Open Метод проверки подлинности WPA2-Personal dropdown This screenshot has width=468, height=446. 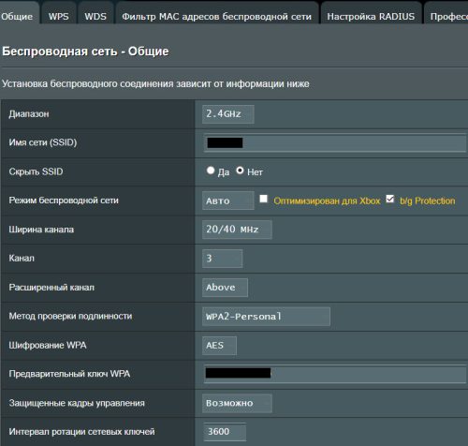tap(266, 317)
